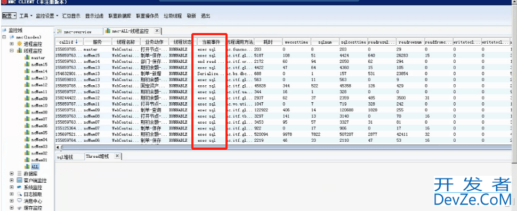Collapse the 线程监控 tree node
The image size is (517, 211).
[12, 51]
